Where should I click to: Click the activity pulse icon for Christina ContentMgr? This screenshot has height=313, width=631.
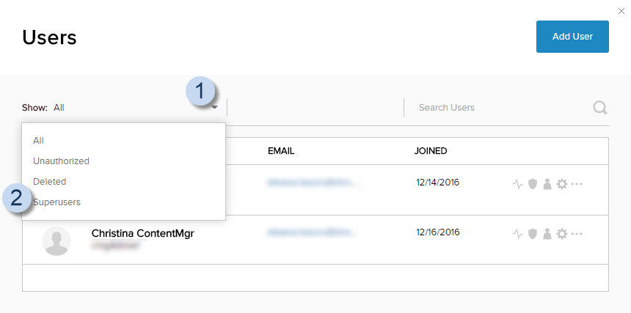coord(518,234)
